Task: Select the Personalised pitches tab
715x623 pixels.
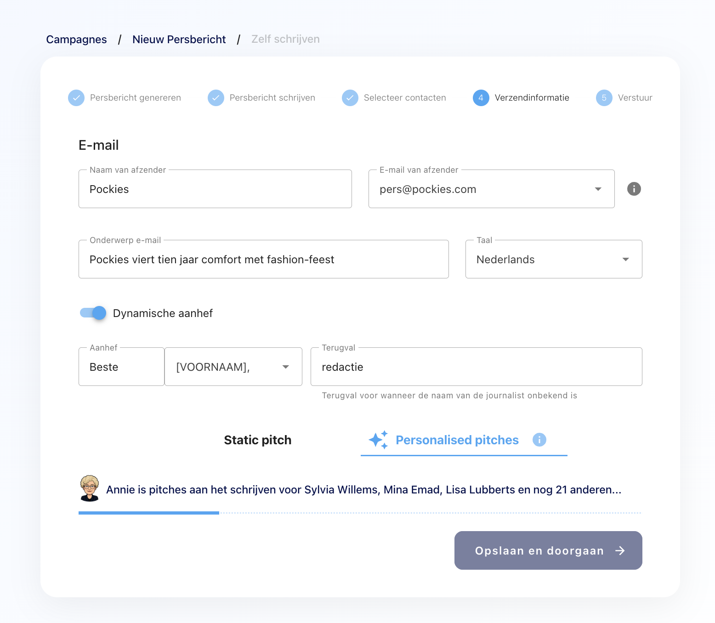Action: (457, 440)
